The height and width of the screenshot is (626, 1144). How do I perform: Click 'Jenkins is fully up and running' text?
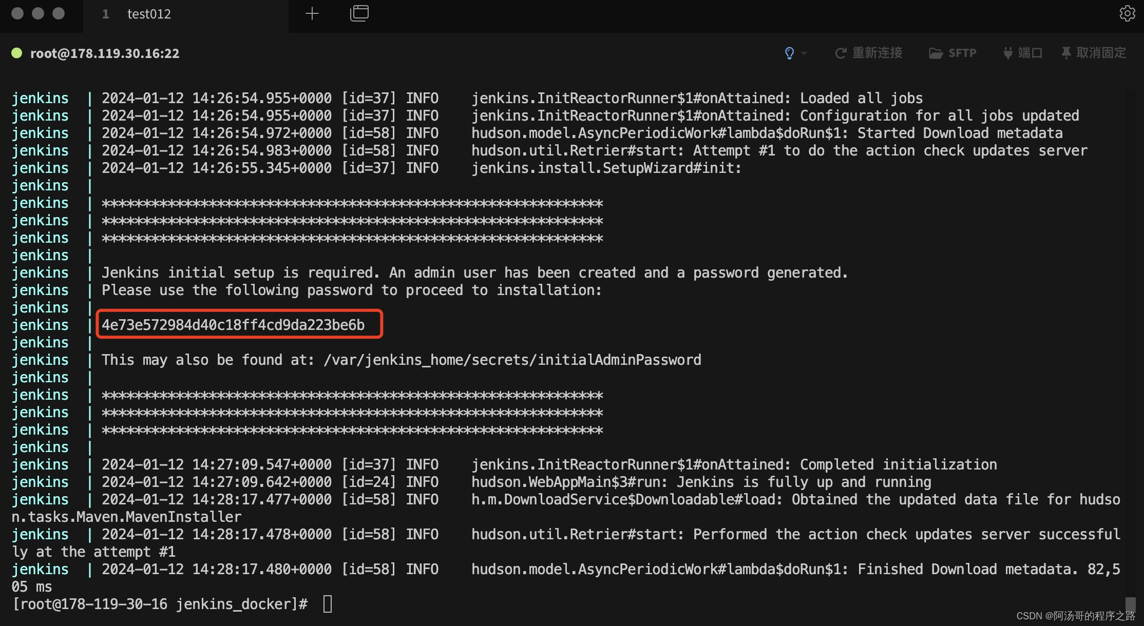pos(804,482)
